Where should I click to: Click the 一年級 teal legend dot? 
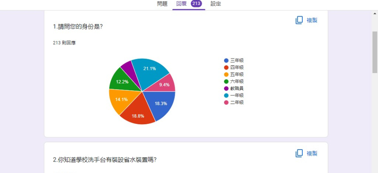tap(226, 95)
